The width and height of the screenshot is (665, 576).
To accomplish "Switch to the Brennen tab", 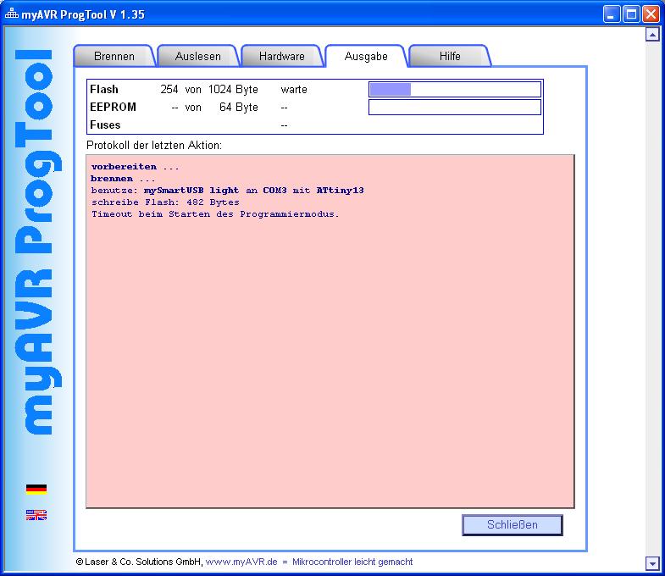I will click(x=114, y=56).
